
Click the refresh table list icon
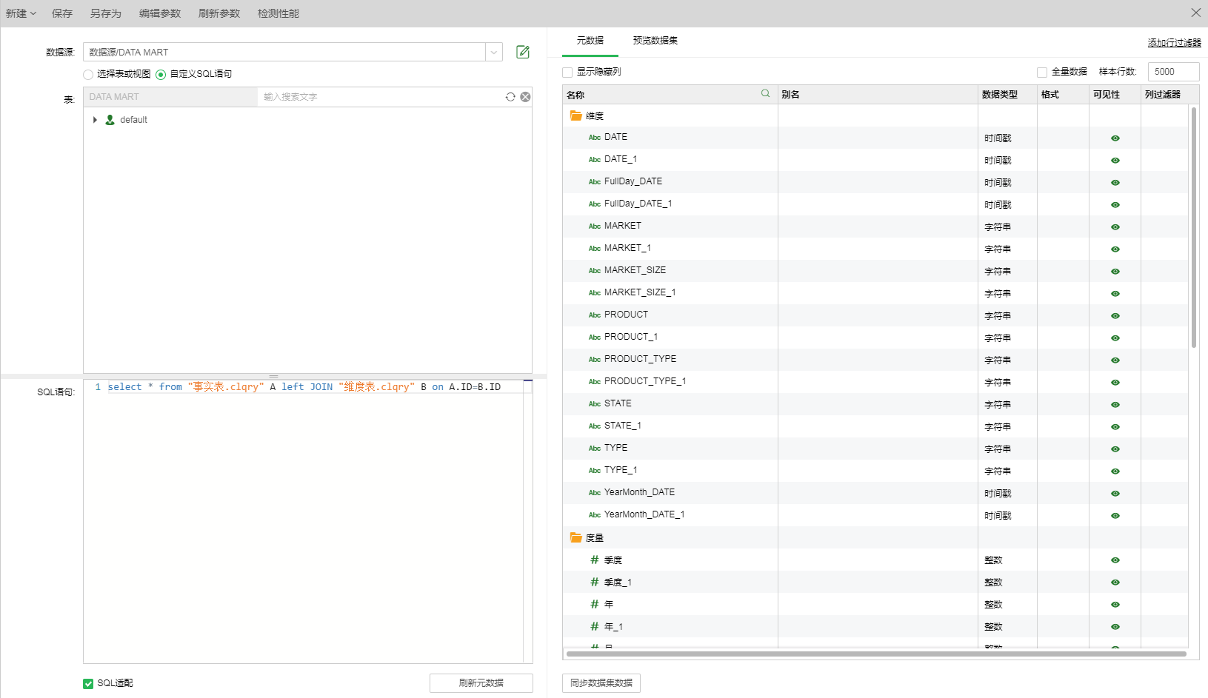[510, 97]
